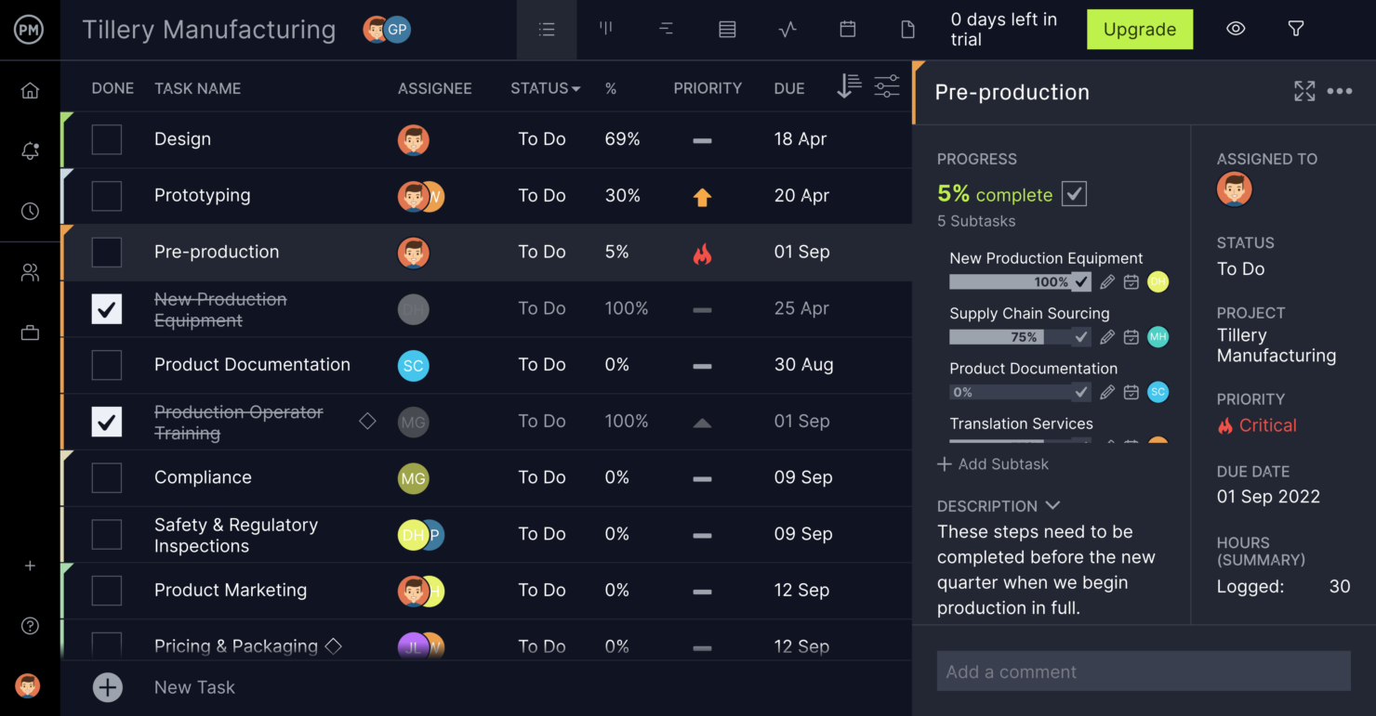Check the Done box for Design
Image resolution: width=1376 pixels, height=716 pixels.
pos(107,140)
